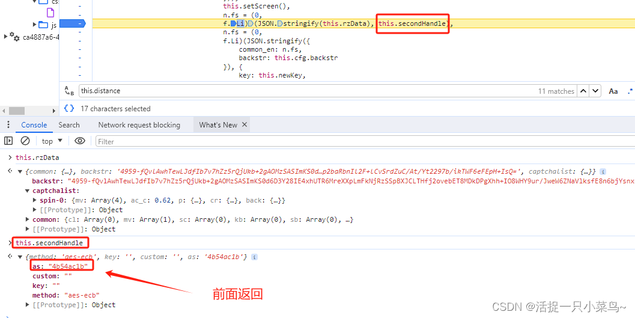Open the 'top' JavaScript context dropdown
The image size is (635, 318).
(x=51, y=141)
